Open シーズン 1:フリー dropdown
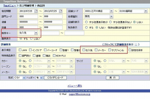 point(42,66)
